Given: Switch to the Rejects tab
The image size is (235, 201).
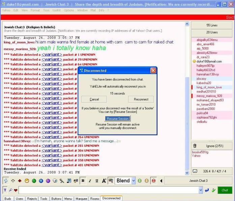Looking at the screenshot, I should 32,199.
